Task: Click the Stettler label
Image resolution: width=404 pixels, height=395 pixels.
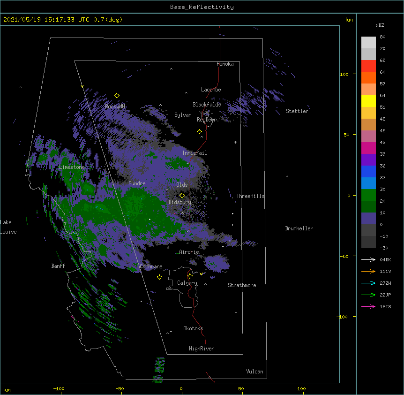Action: click(x=297, y=111)
